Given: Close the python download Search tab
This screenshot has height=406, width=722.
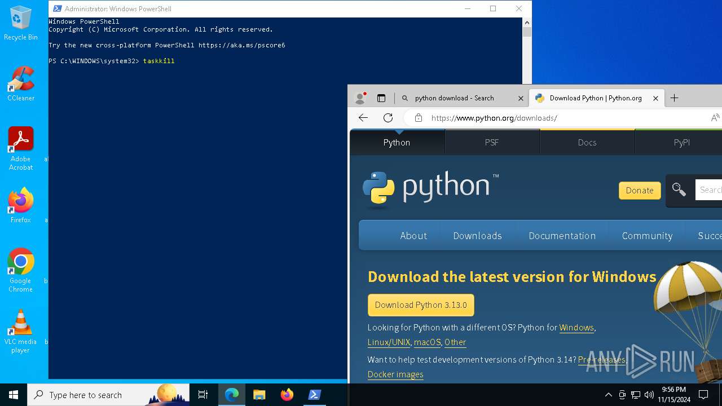Looking at the screenshot, I should point(521,98).
